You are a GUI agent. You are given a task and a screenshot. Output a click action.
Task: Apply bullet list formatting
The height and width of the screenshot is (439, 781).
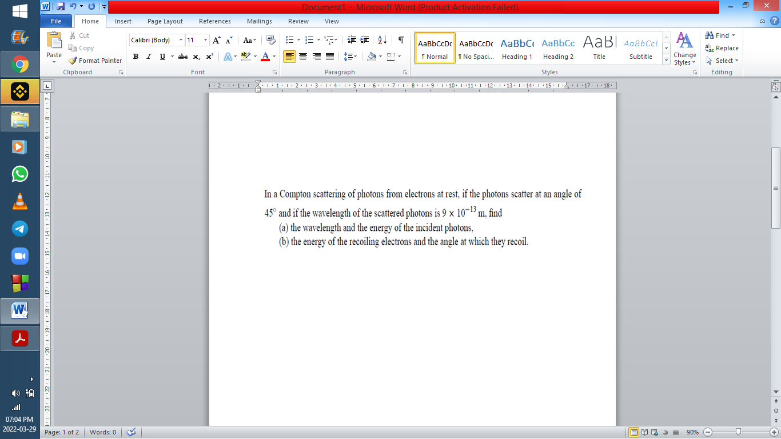point(289,40)
